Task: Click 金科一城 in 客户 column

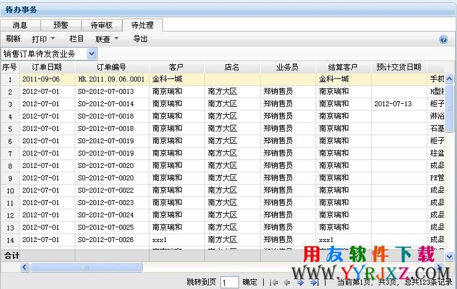Action: [x=177, y=79]
